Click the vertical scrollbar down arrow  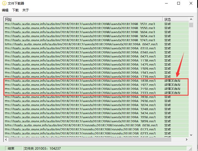point(191,135)
